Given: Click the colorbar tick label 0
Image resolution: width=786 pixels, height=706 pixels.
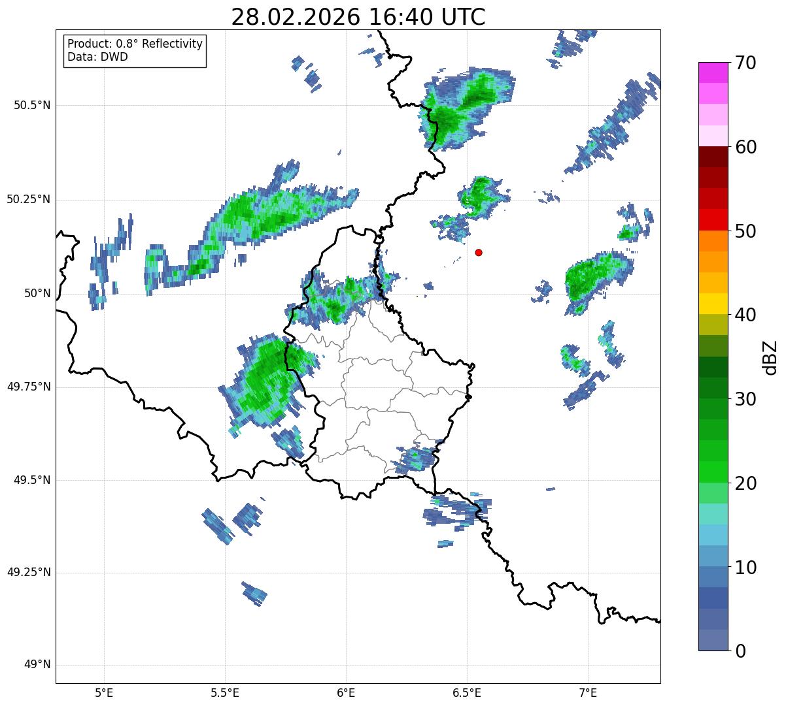Looking at the screenshot, I should (740, 651).
